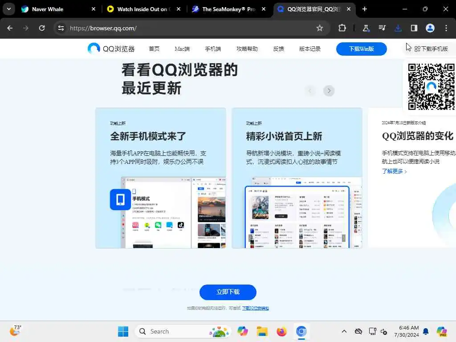The width and height of the screenshot is (456, 342).
Task: Click the mobile download QR code
Action: pyautogui.click(x=431, y=87)
